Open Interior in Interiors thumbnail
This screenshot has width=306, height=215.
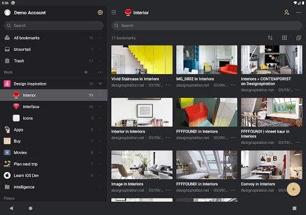142,112
